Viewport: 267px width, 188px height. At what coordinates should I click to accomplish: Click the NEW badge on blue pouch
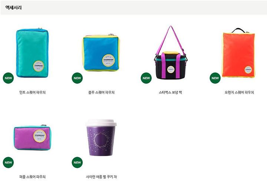pyautogui.click(x=77, y=78)
